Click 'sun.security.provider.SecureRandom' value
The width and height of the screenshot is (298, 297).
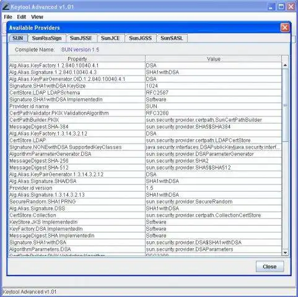214,202
